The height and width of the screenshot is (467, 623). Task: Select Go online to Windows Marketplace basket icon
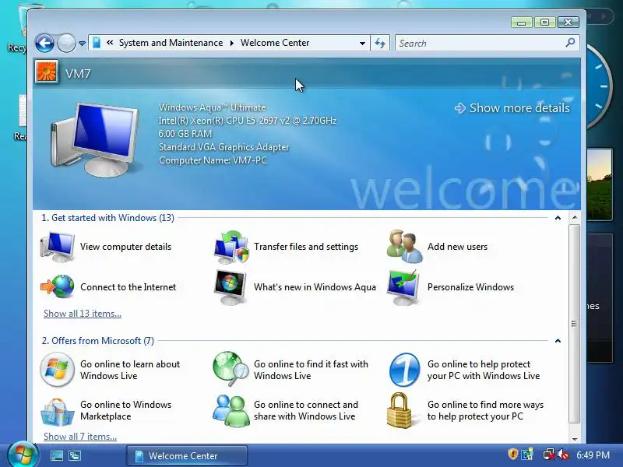[57, 413]
